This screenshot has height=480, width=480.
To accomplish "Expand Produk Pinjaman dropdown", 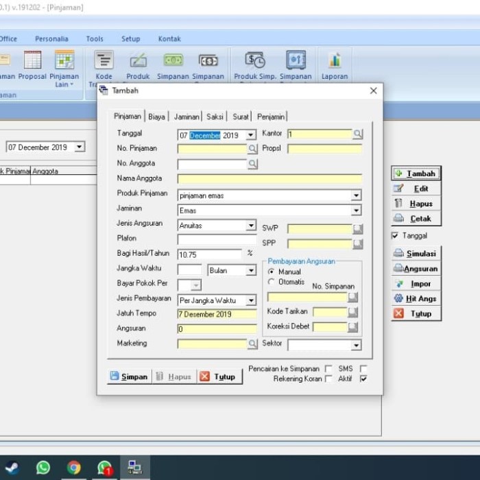I will [x=356, y=195].
